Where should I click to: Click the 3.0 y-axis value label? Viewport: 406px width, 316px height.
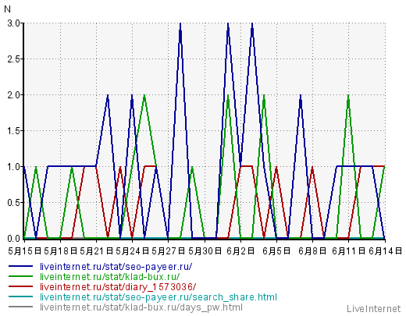tap(14, 23)
